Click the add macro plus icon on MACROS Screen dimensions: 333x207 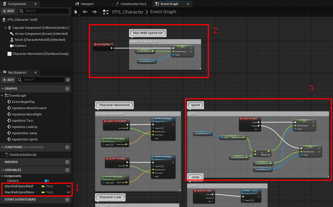pos(67,162)
